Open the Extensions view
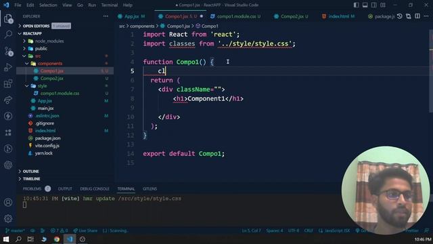 (8, 83)
